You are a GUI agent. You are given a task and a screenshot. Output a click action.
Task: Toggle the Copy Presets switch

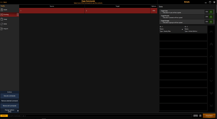coord(209,17)
